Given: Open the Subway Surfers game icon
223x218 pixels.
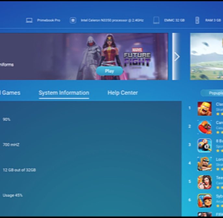Looking at the screenshot, I should pyautogui.click(x=204, y=201).
